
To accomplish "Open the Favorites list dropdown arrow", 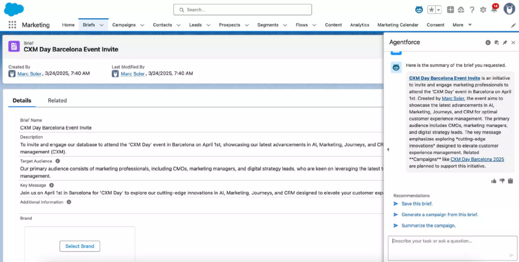I will [x=438, y=10].
